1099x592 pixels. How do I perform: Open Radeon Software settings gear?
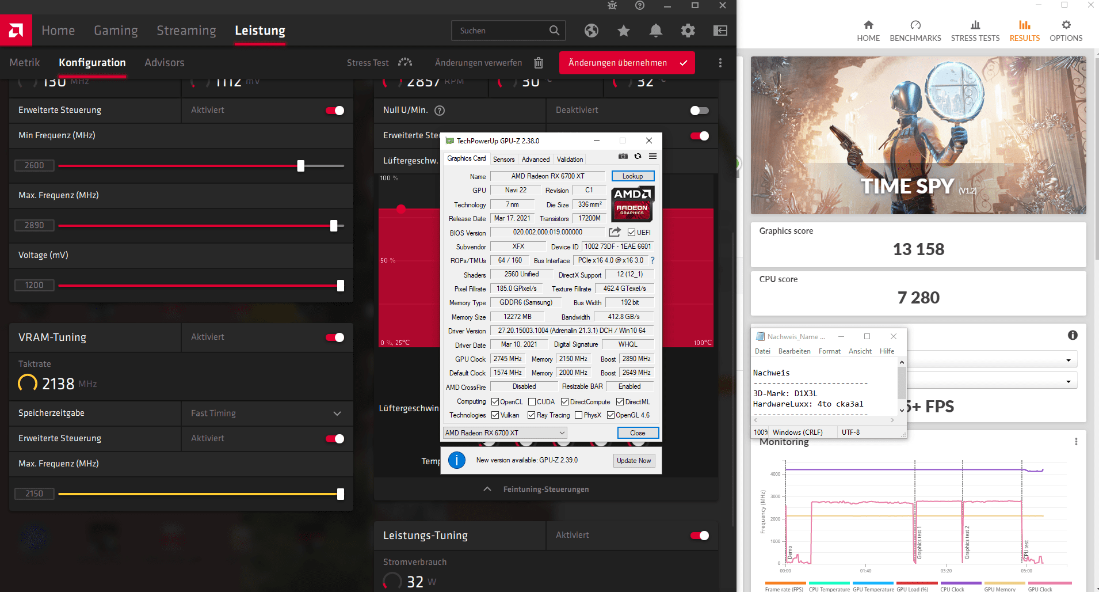point(688,31)
